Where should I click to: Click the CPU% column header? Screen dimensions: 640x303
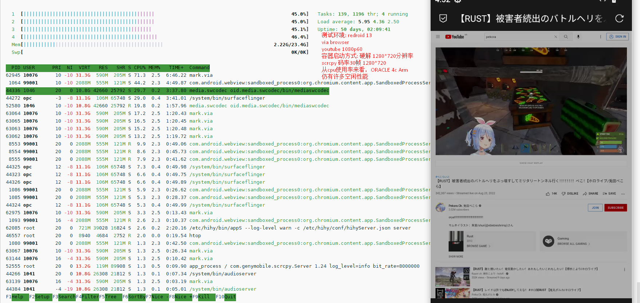coord(140,68)
